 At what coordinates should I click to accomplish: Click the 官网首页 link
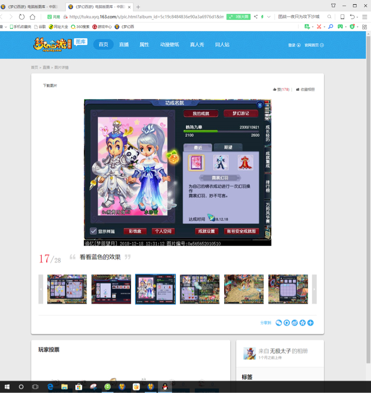(x=314, y=45)
